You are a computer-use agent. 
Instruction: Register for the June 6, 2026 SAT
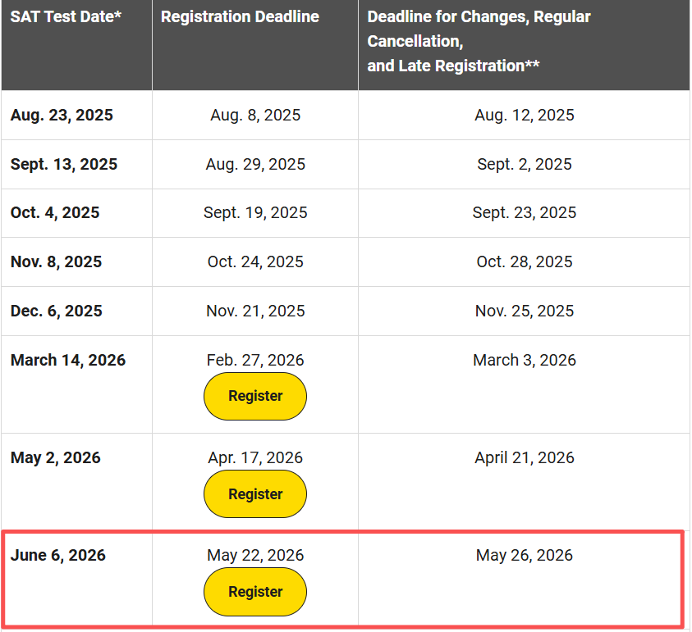[255, 592]
